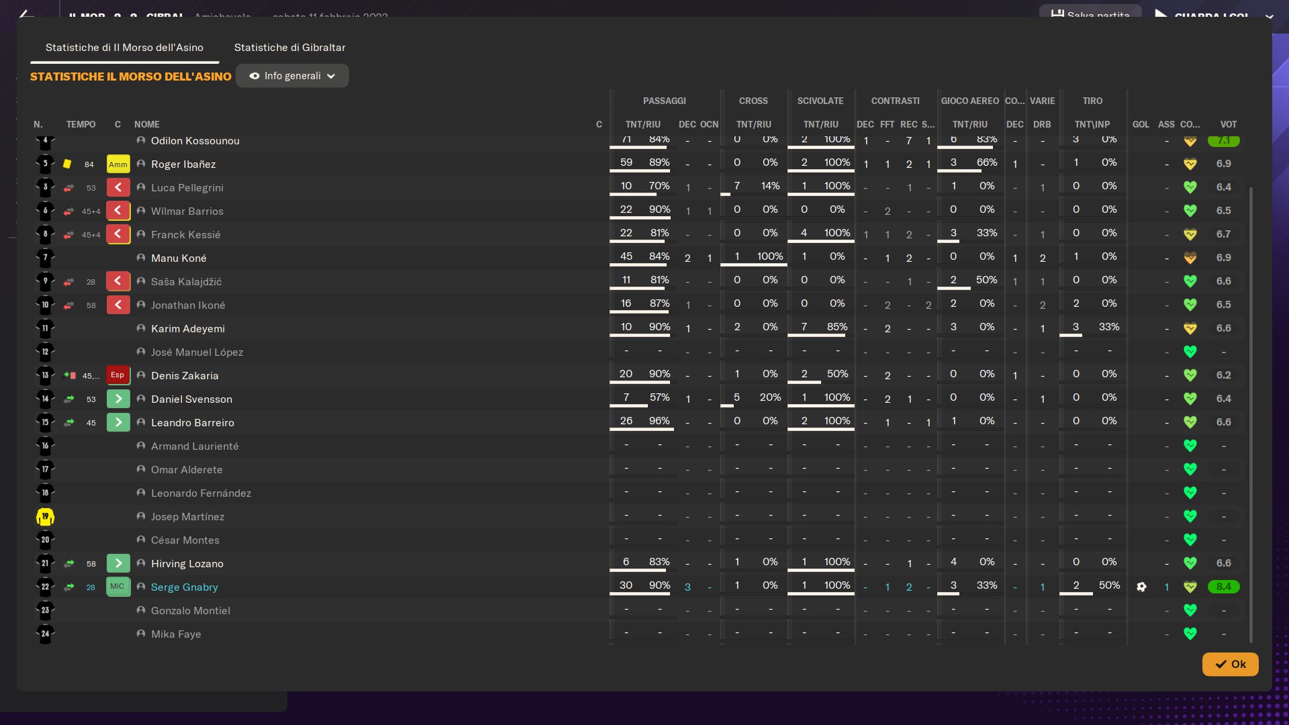Click Karim Adeyemi 85% tackle rate cell
The image size is (1289, 725).
click(x=837, y=327)
